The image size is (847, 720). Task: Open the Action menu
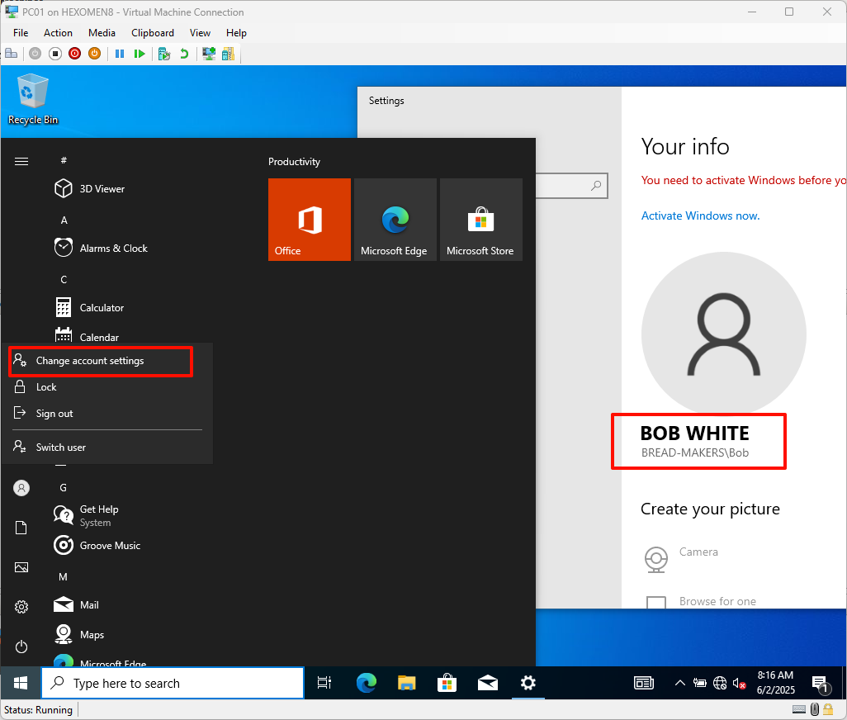pyautogui.click(x=58, y=33)
